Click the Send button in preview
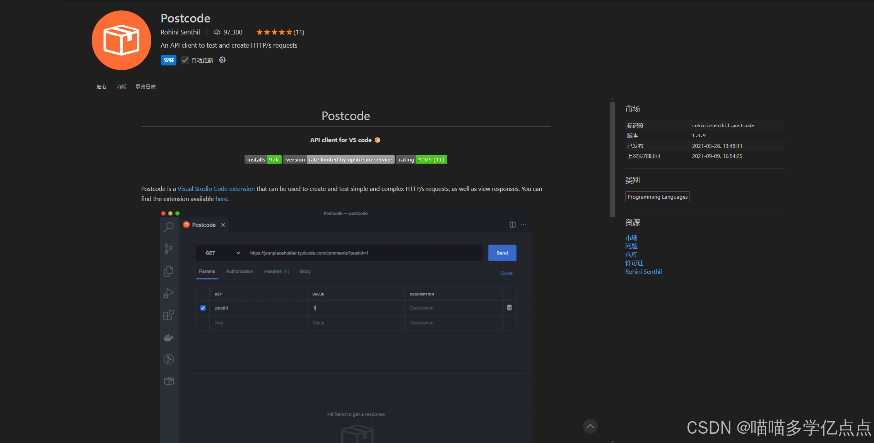Viewport: 874px width, 443px height. (502, 253)
